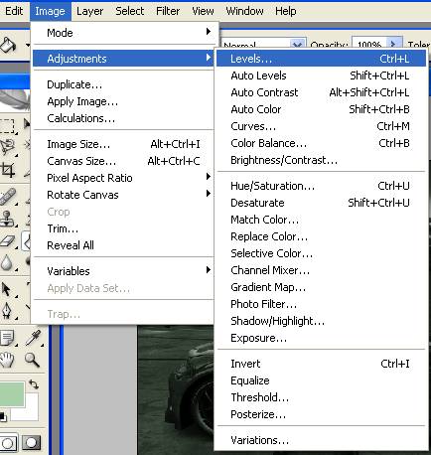Screen dimensions: 431x455
Task: Select the Eraser tool
Action: [x=8, y=240]
